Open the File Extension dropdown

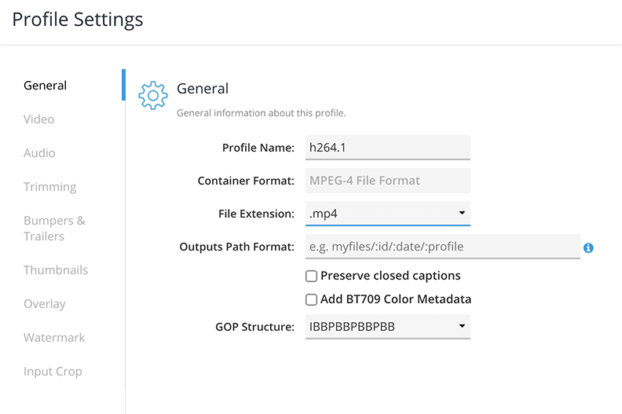point(387,213)
